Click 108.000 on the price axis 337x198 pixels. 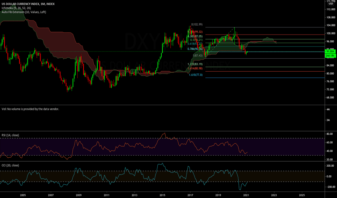click(x=331, y=17)
